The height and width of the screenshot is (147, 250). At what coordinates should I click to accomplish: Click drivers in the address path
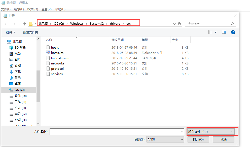(x=115, y=24)
